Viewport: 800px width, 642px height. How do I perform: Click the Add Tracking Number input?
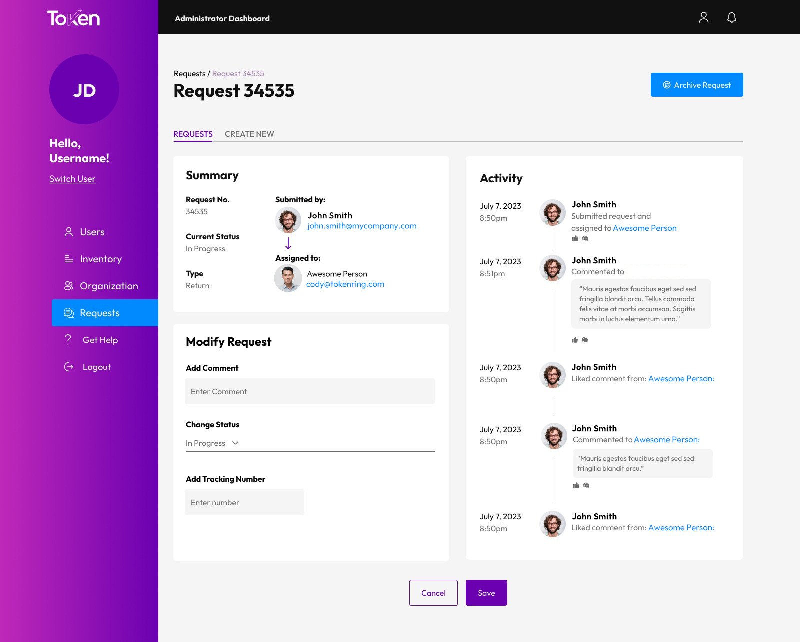click(244, 502)
